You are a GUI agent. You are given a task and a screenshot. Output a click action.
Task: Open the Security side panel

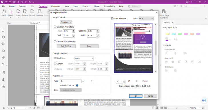pyautogui.click(x=3, y=65)
